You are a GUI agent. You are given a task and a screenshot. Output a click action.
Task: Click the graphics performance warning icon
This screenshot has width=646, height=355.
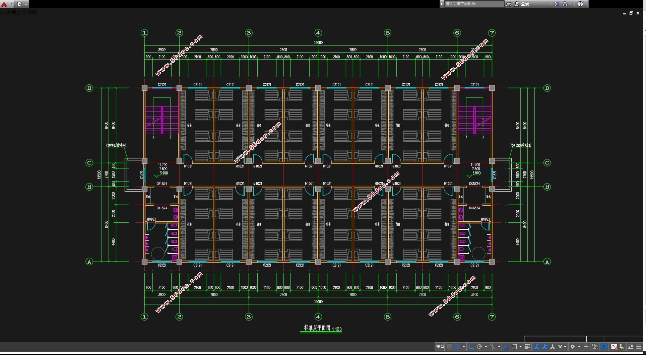(614, 347)
